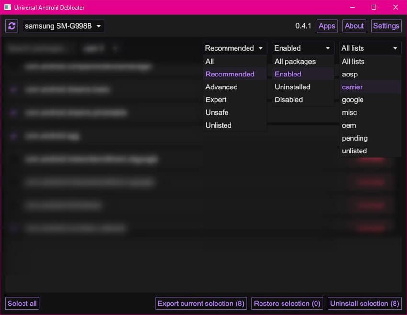Choose google in the lists menu
The height and width of the screenshot is (315, 407).
tap(352, 100)
